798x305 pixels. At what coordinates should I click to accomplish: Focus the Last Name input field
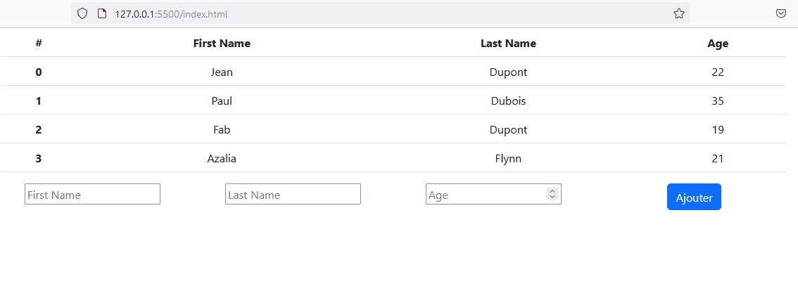(293, 194)
